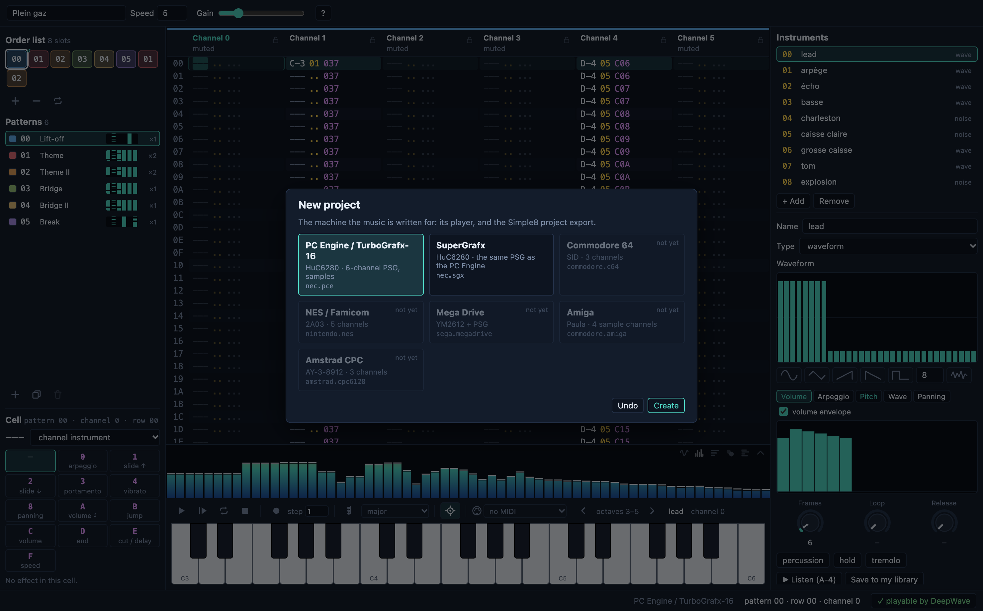Show the spectrum bars view icon
983x611 pixels.
tap(699, 453)
